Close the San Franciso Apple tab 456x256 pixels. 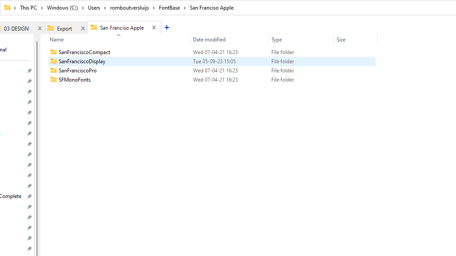click(154, 27)
